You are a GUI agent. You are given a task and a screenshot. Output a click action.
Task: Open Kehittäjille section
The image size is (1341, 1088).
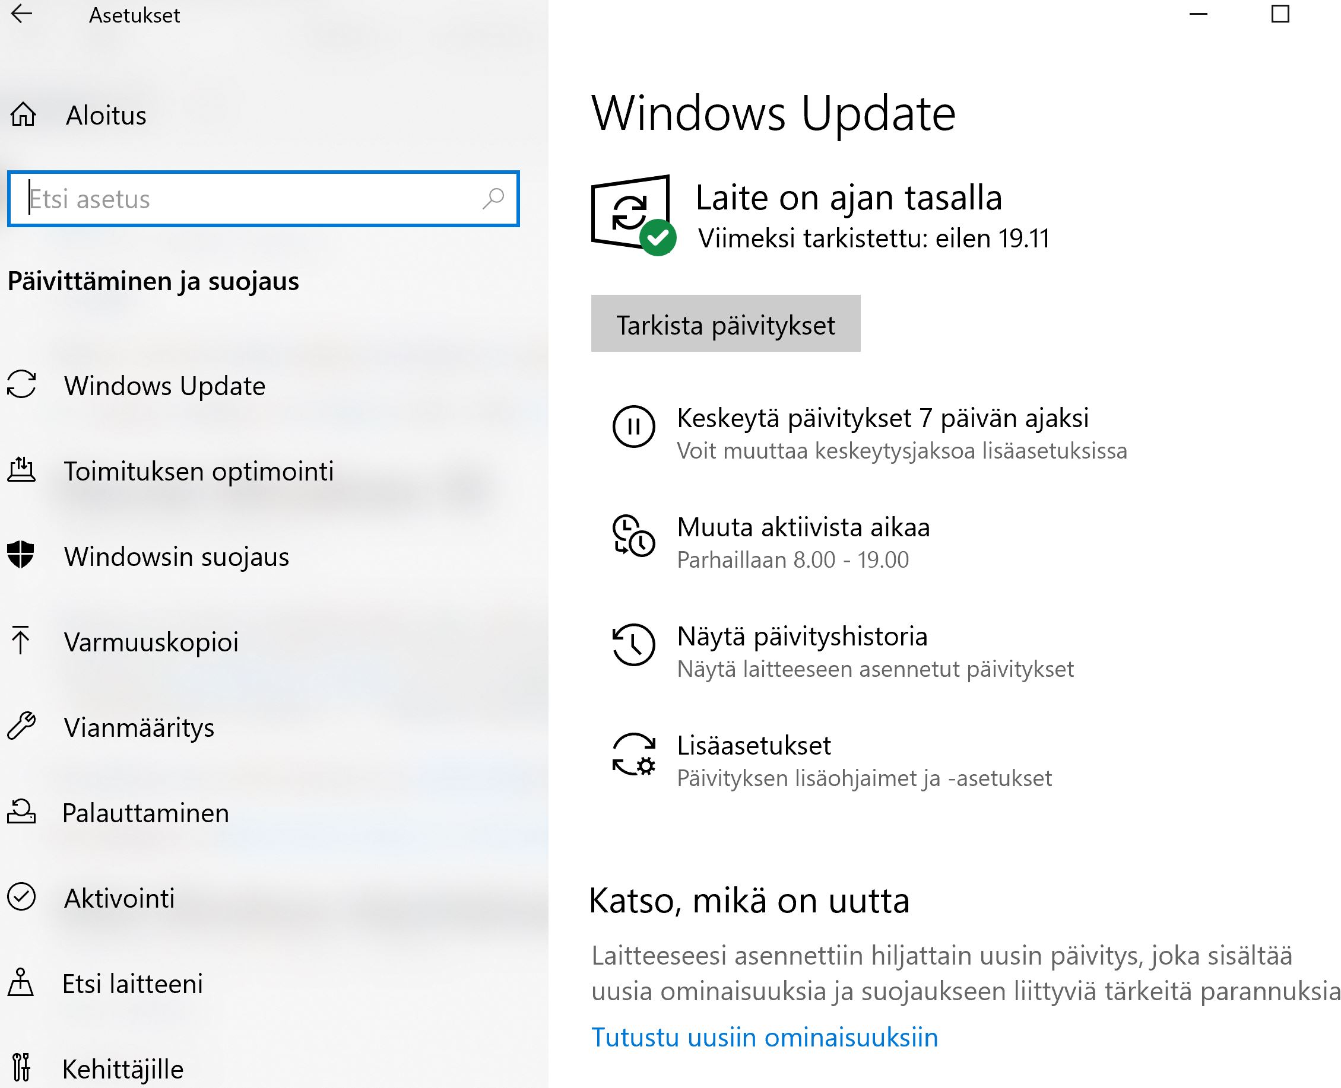[123, 1068]
